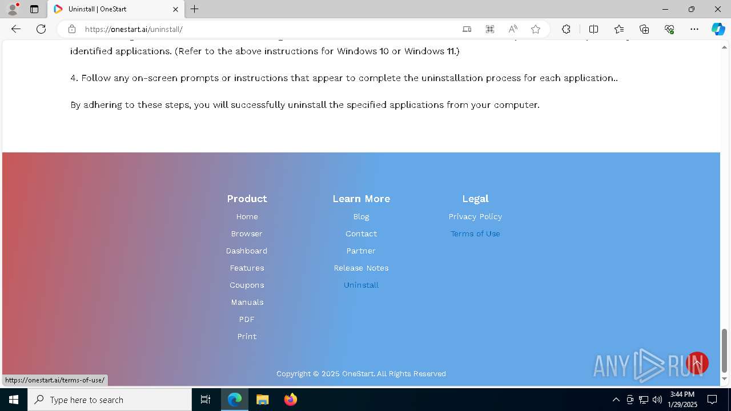Screen dimensions: 731x411
Task: Click the app available device icon
Action: point(467,29)
